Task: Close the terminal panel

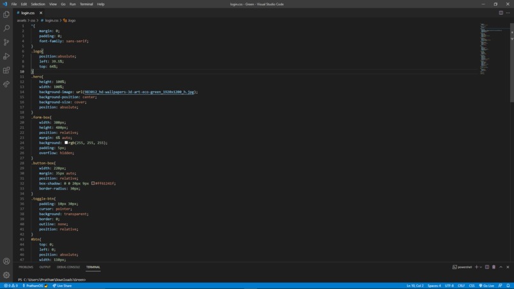Action: (x=508, y=267)
